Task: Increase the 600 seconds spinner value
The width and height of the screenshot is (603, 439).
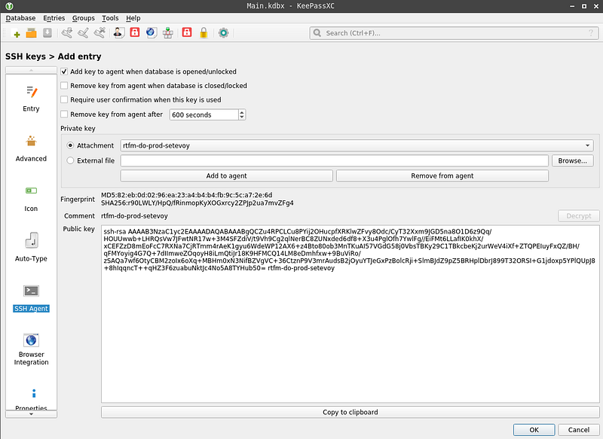Action: (242, 112)
